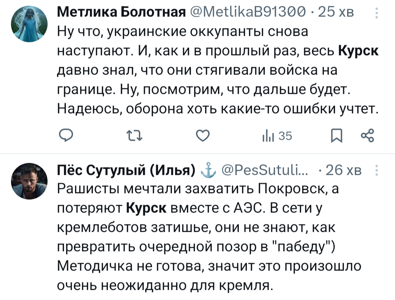
Task: Bookmark the Метлика Болотная tweet
Action: 335,136
